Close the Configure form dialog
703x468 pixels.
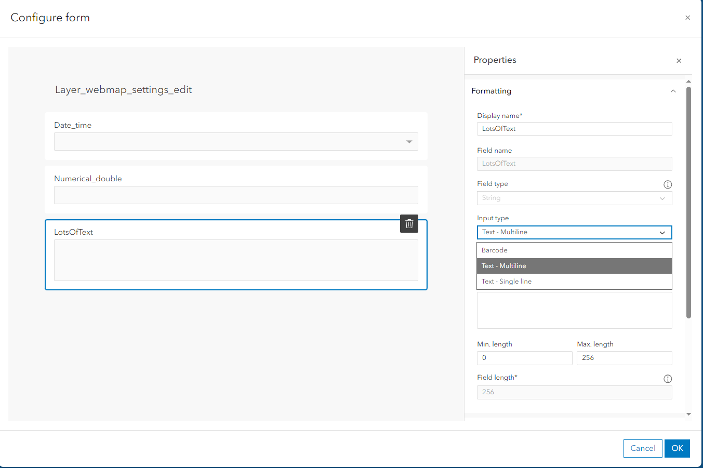point(687,17)
